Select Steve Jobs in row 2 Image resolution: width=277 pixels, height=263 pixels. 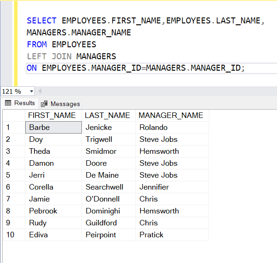[x=172, y=140]
